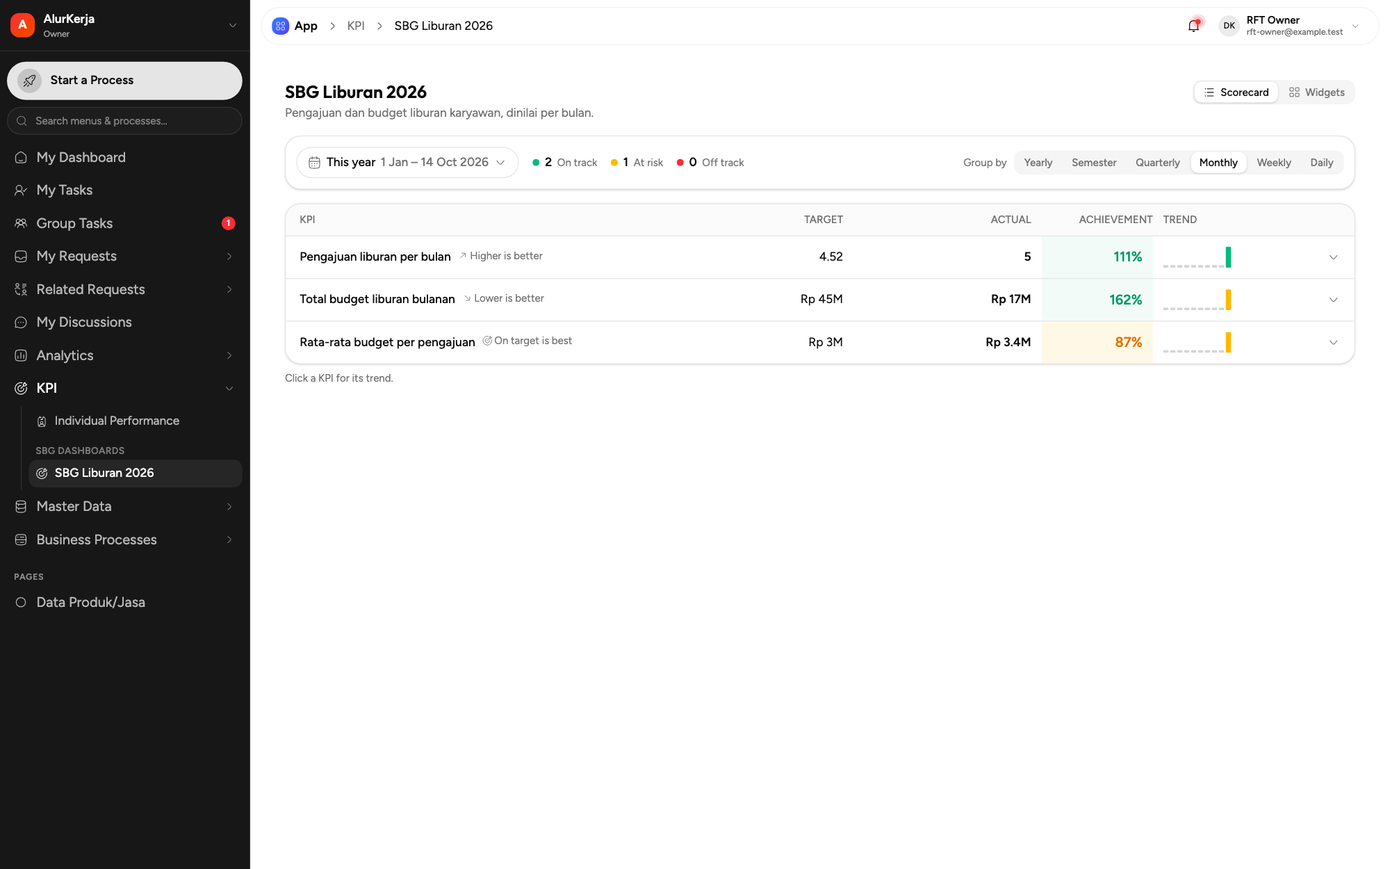Open My Dashboard menu item
The image size is (1390, 869).
[125, 158]
